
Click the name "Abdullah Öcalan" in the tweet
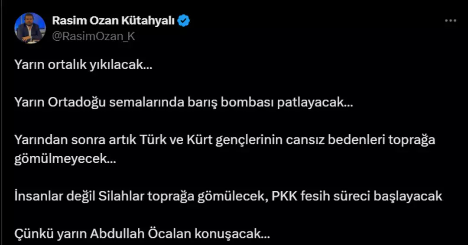click(140, 234)
